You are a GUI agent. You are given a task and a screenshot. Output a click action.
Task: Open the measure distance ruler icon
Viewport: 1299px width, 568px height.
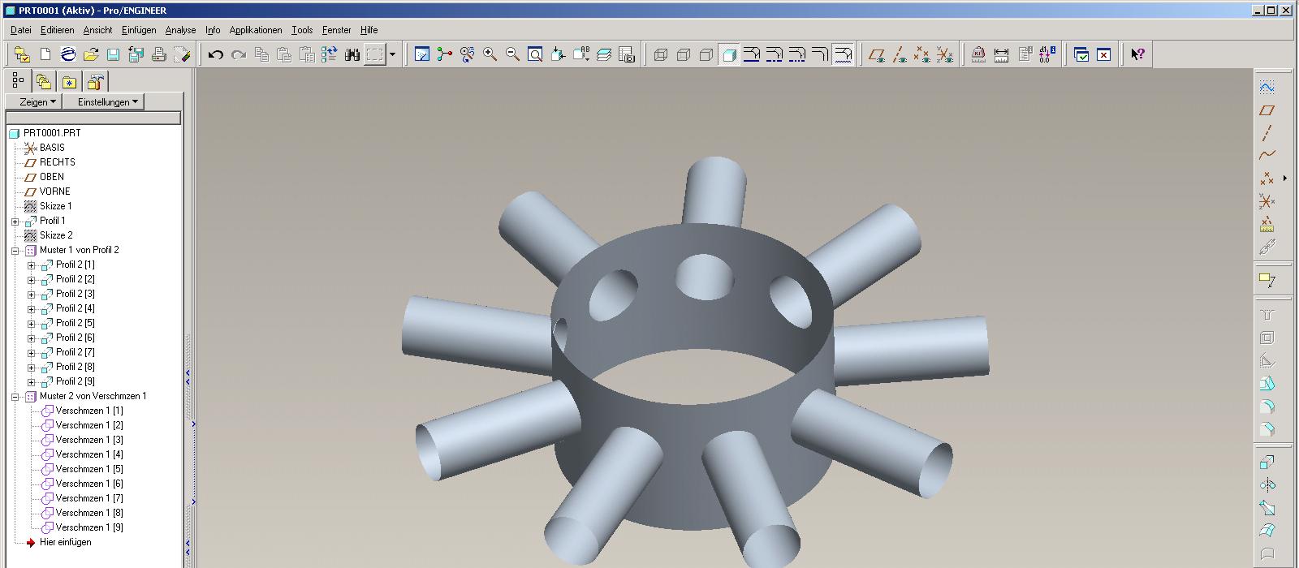click(1002, 54)
